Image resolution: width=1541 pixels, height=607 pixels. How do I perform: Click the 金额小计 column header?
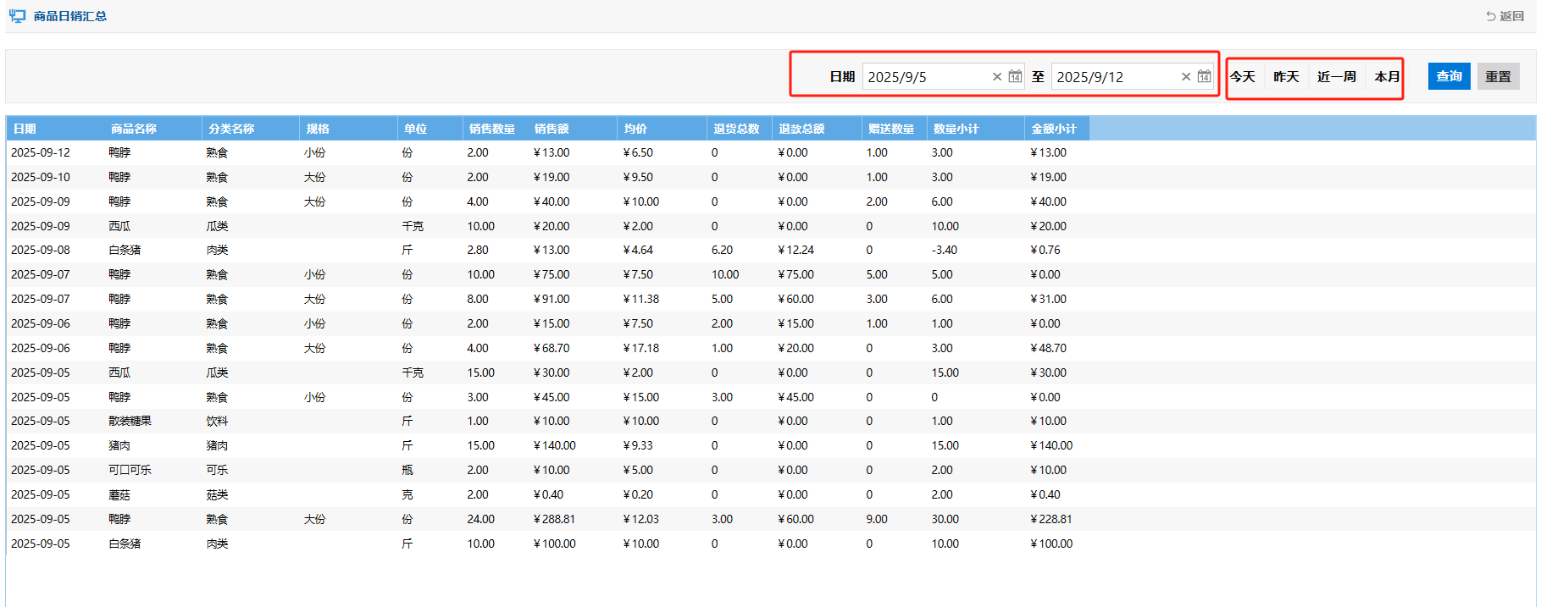1053,129
